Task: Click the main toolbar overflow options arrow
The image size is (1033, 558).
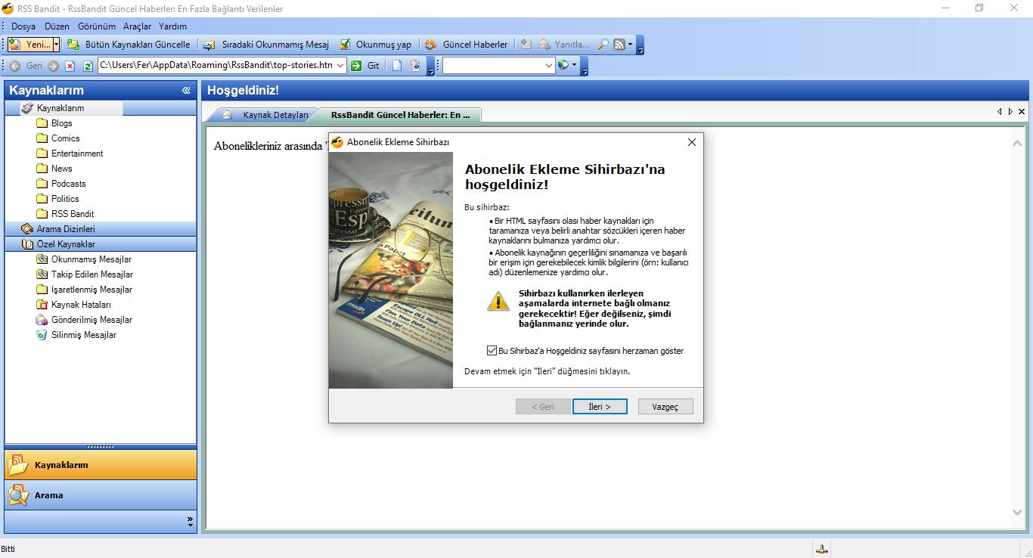Action: point(641,46)
